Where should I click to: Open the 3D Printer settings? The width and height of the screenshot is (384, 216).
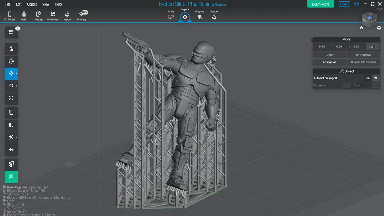click(x=10, y=16)
